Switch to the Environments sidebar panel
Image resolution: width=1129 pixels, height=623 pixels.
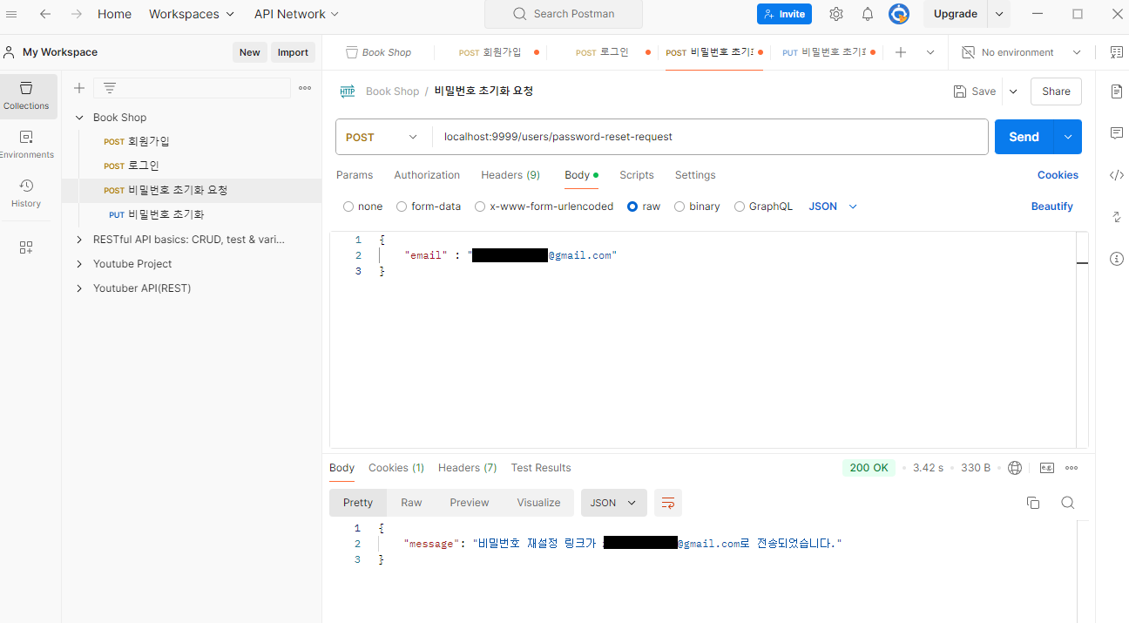coord(26,145)
